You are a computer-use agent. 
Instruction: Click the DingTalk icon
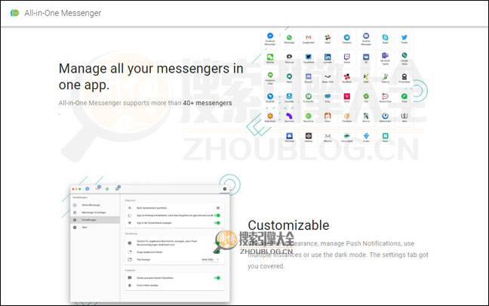coord(270,96)
